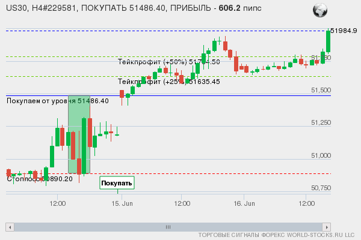Click the 51,500 price axis label
361x240 pixels.
[321, 90]
